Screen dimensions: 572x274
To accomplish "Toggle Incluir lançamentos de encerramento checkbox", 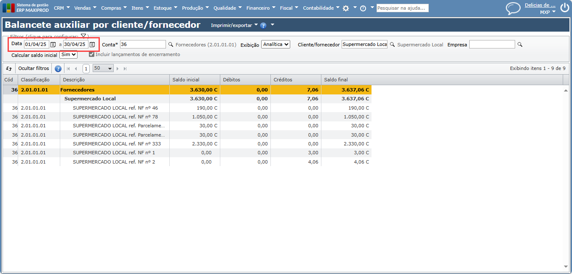I will point(91,54).
